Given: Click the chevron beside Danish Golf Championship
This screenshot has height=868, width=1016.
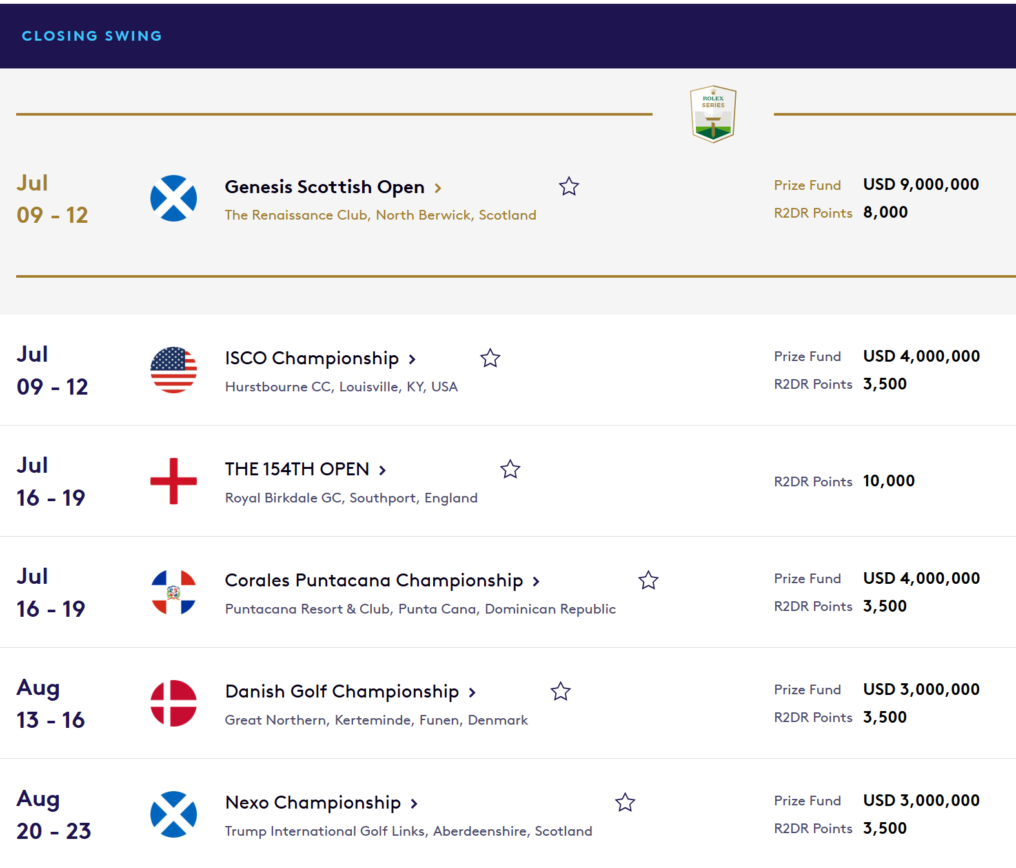Looking at the screenshot, I should (x=472, y=692).
